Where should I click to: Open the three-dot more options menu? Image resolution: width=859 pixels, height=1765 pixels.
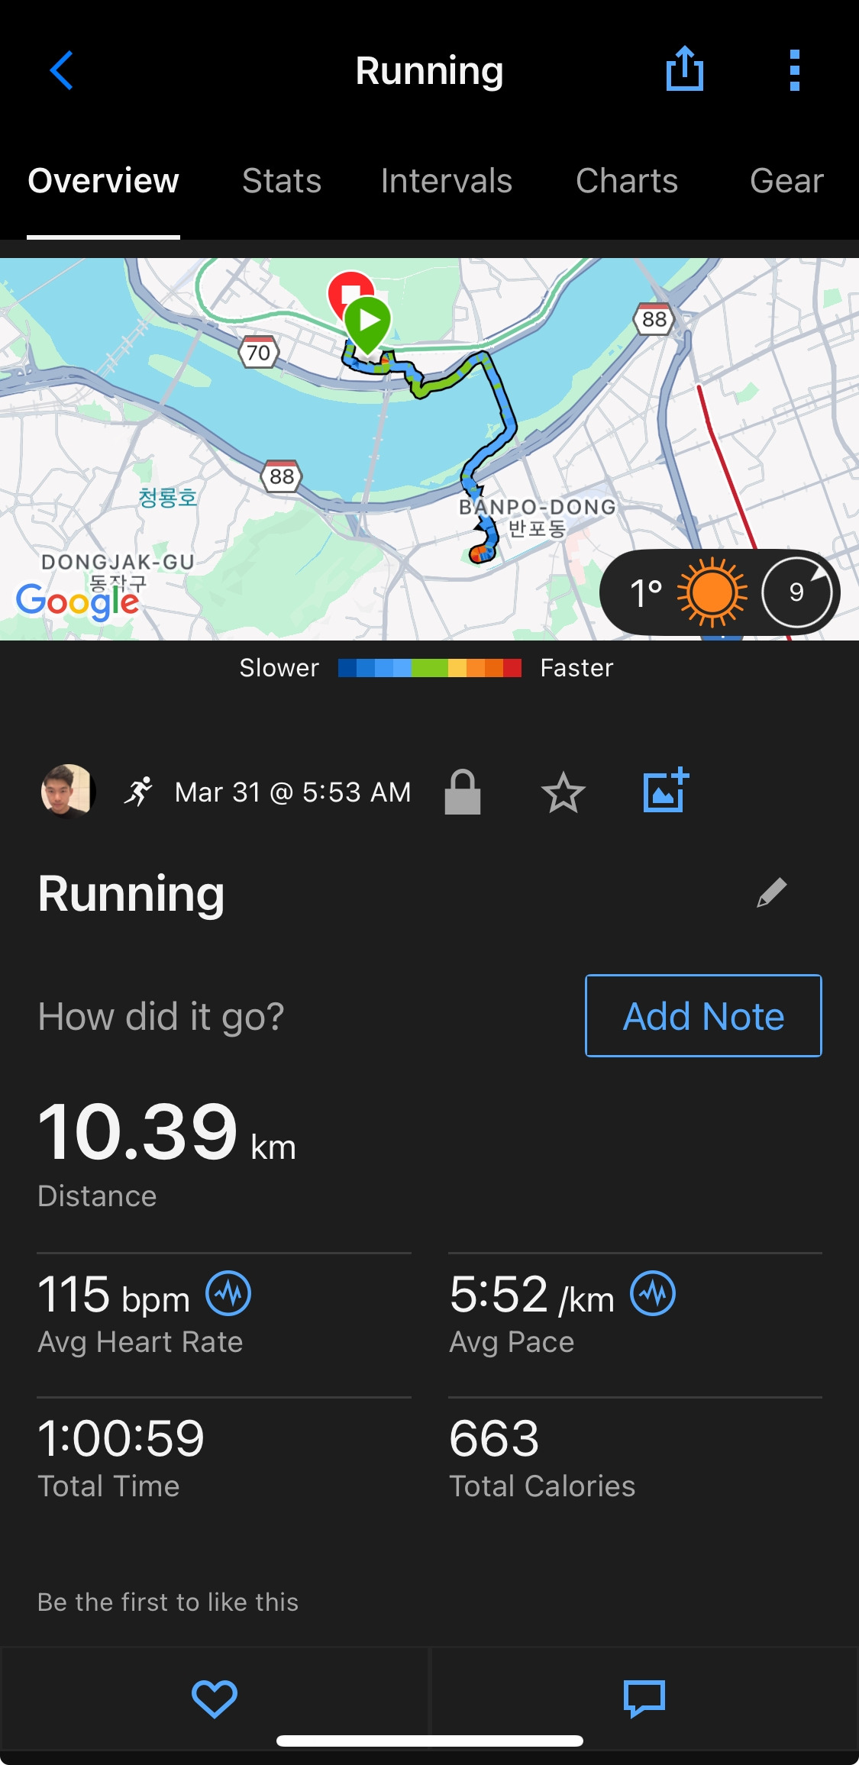(794, 70)
